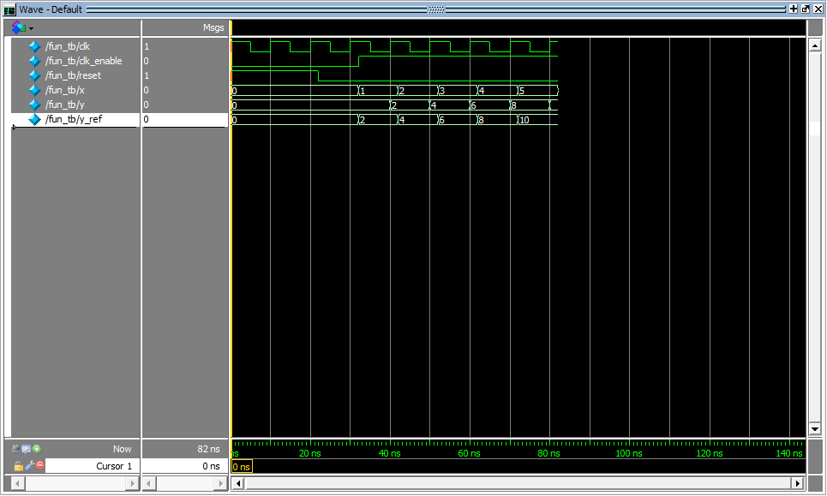Click the Msgs column header
Viewport: 827px width, 496px height.
click(213, 27)
